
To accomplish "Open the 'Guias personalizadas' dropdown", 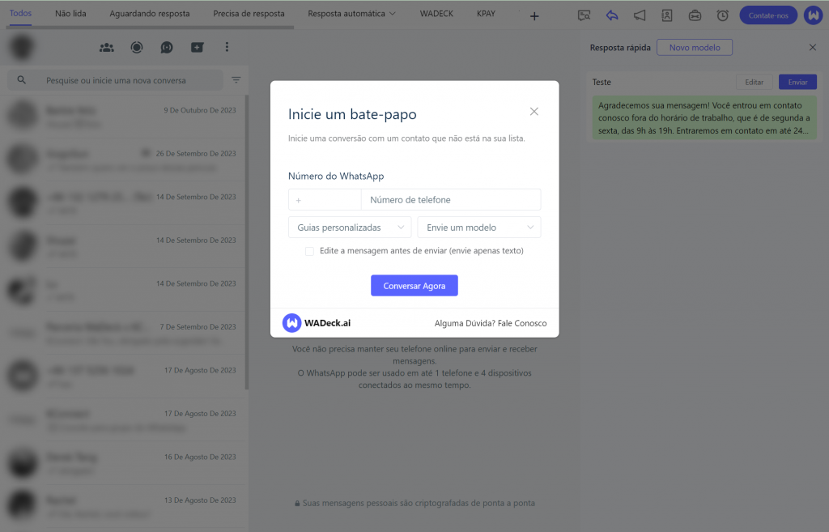I will click(x=350, y=227).
